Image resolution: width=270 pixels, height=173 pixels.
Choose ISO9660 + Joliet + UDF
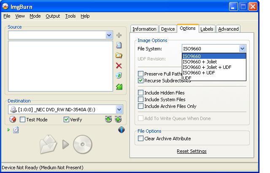[x=214, y=67]
